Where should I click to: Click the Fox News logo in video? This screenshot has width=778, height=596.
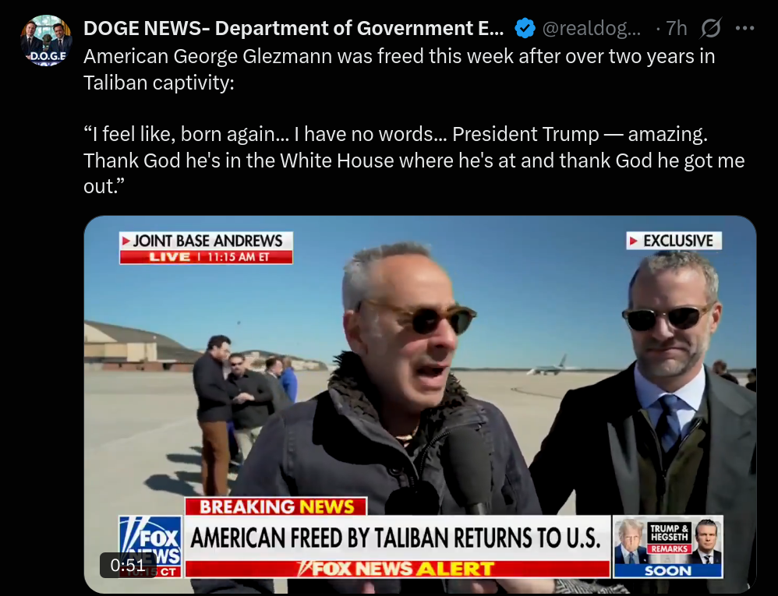[x=150, y=546]
